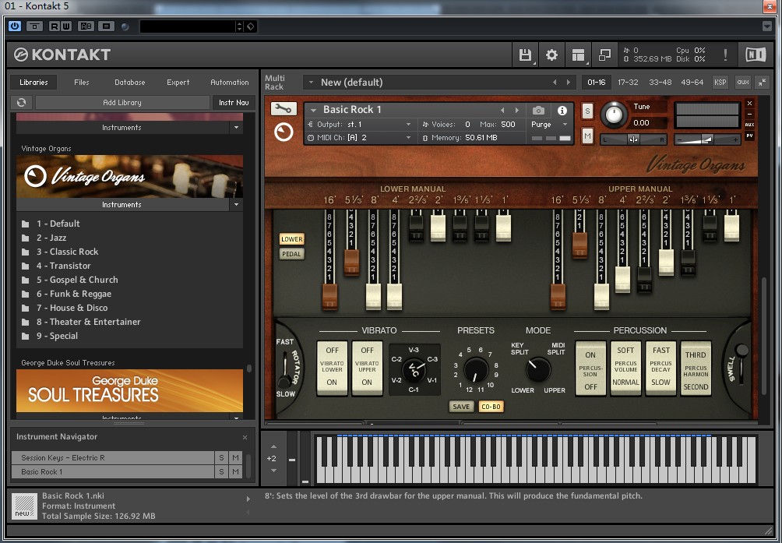Screen dimensions: 782x543
Task: Switch to the Automation tab
Action: coord(230,83)
